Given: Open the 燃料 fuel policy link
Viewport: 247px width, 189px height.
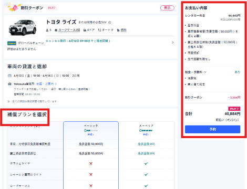Looking at the screenshot, I should click(x=124, y=30).
